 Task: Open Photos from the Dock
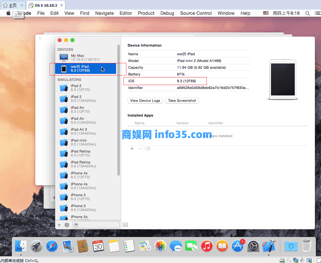point(160,246)
